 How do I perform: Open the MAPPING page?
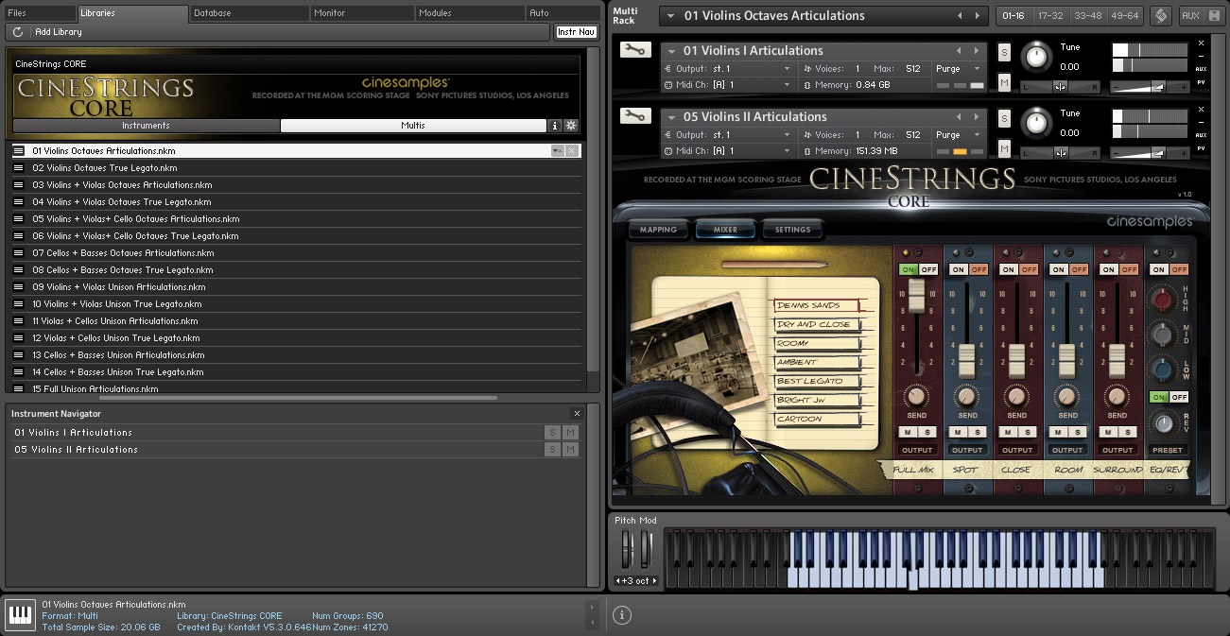tap(658, 230)
